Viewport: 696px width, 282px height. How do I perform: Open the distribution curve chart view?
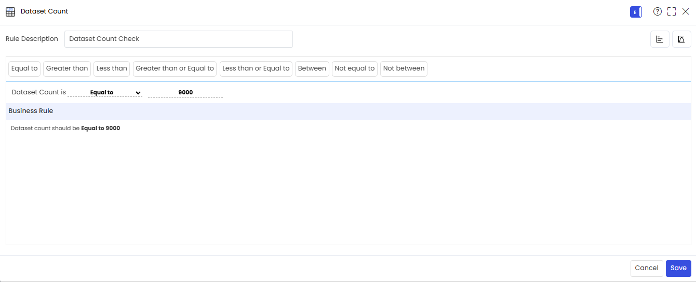coord(681,39)
